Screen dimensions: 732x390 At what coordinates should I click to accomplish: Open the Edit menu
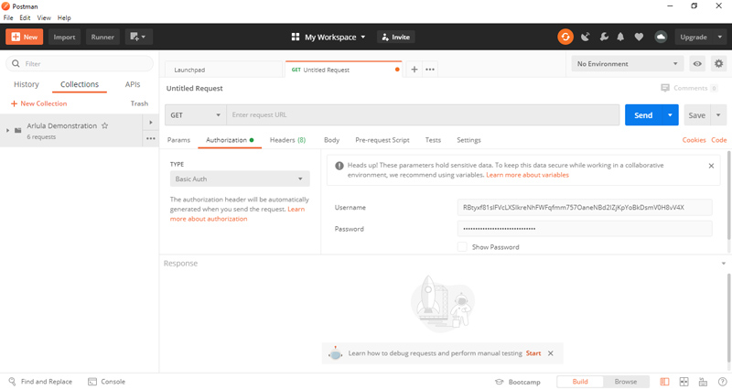(25, 17)
